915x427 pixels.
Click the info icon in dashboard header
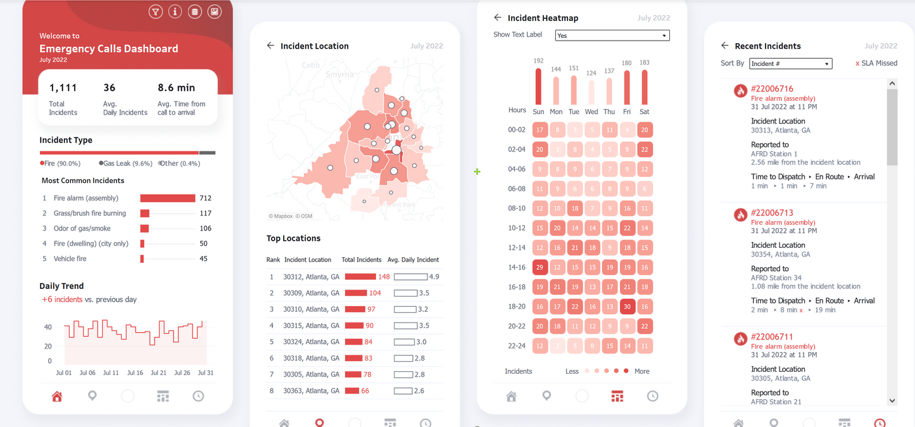[x=175, y=11]
